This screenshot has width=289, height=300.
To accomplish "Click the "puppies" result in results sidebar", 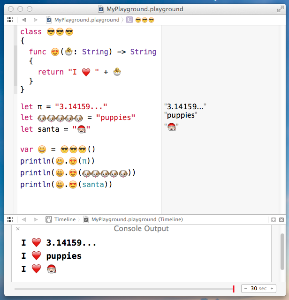I will tap(181, 115).
